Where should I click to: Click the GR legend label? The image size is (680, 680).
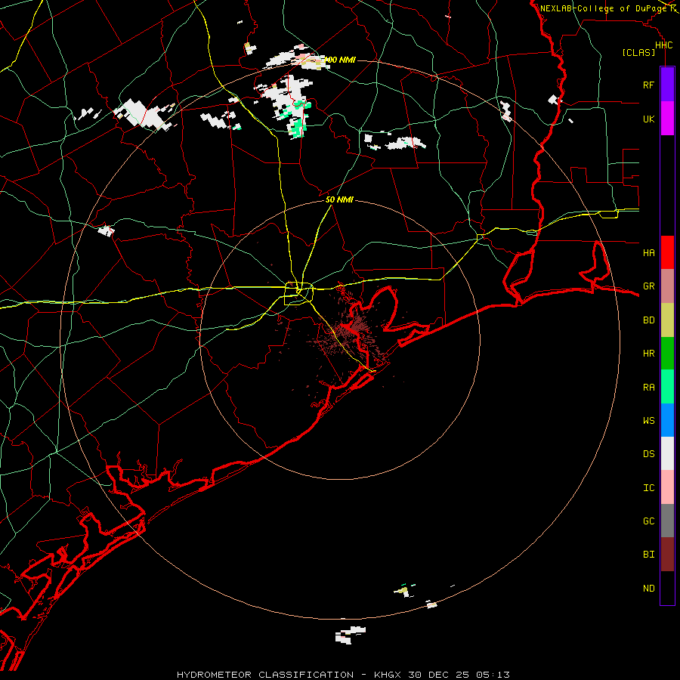point(648,286)
